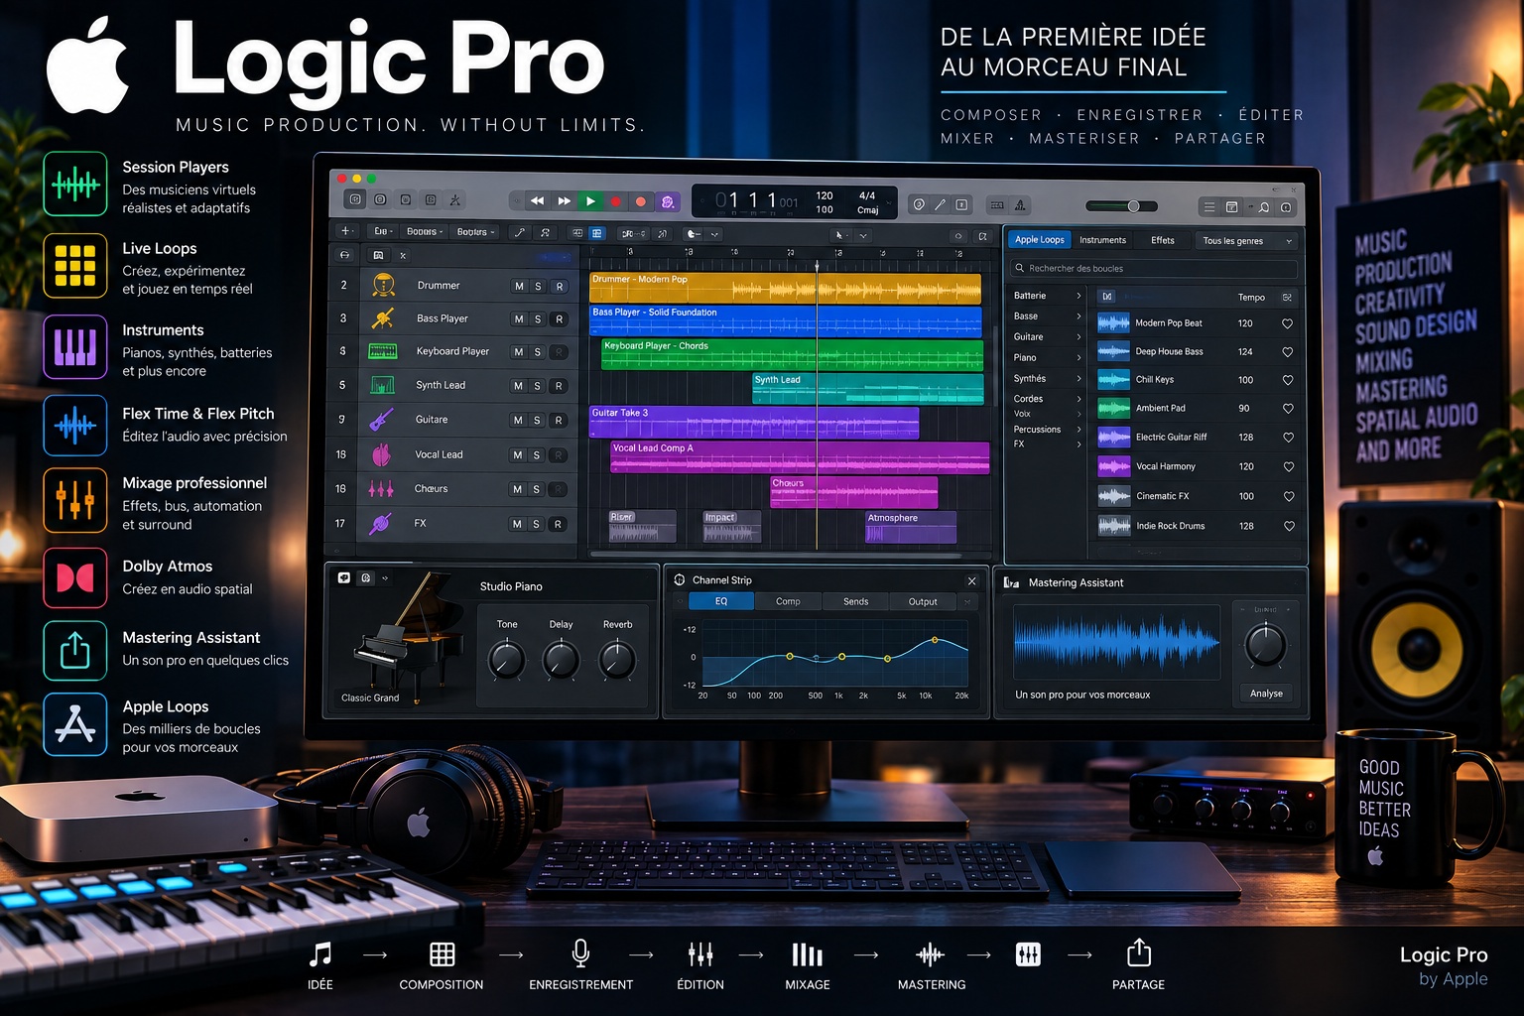1524x1016 pixels.
Task: Mute the Drummer track
Action: pos(519,286)
